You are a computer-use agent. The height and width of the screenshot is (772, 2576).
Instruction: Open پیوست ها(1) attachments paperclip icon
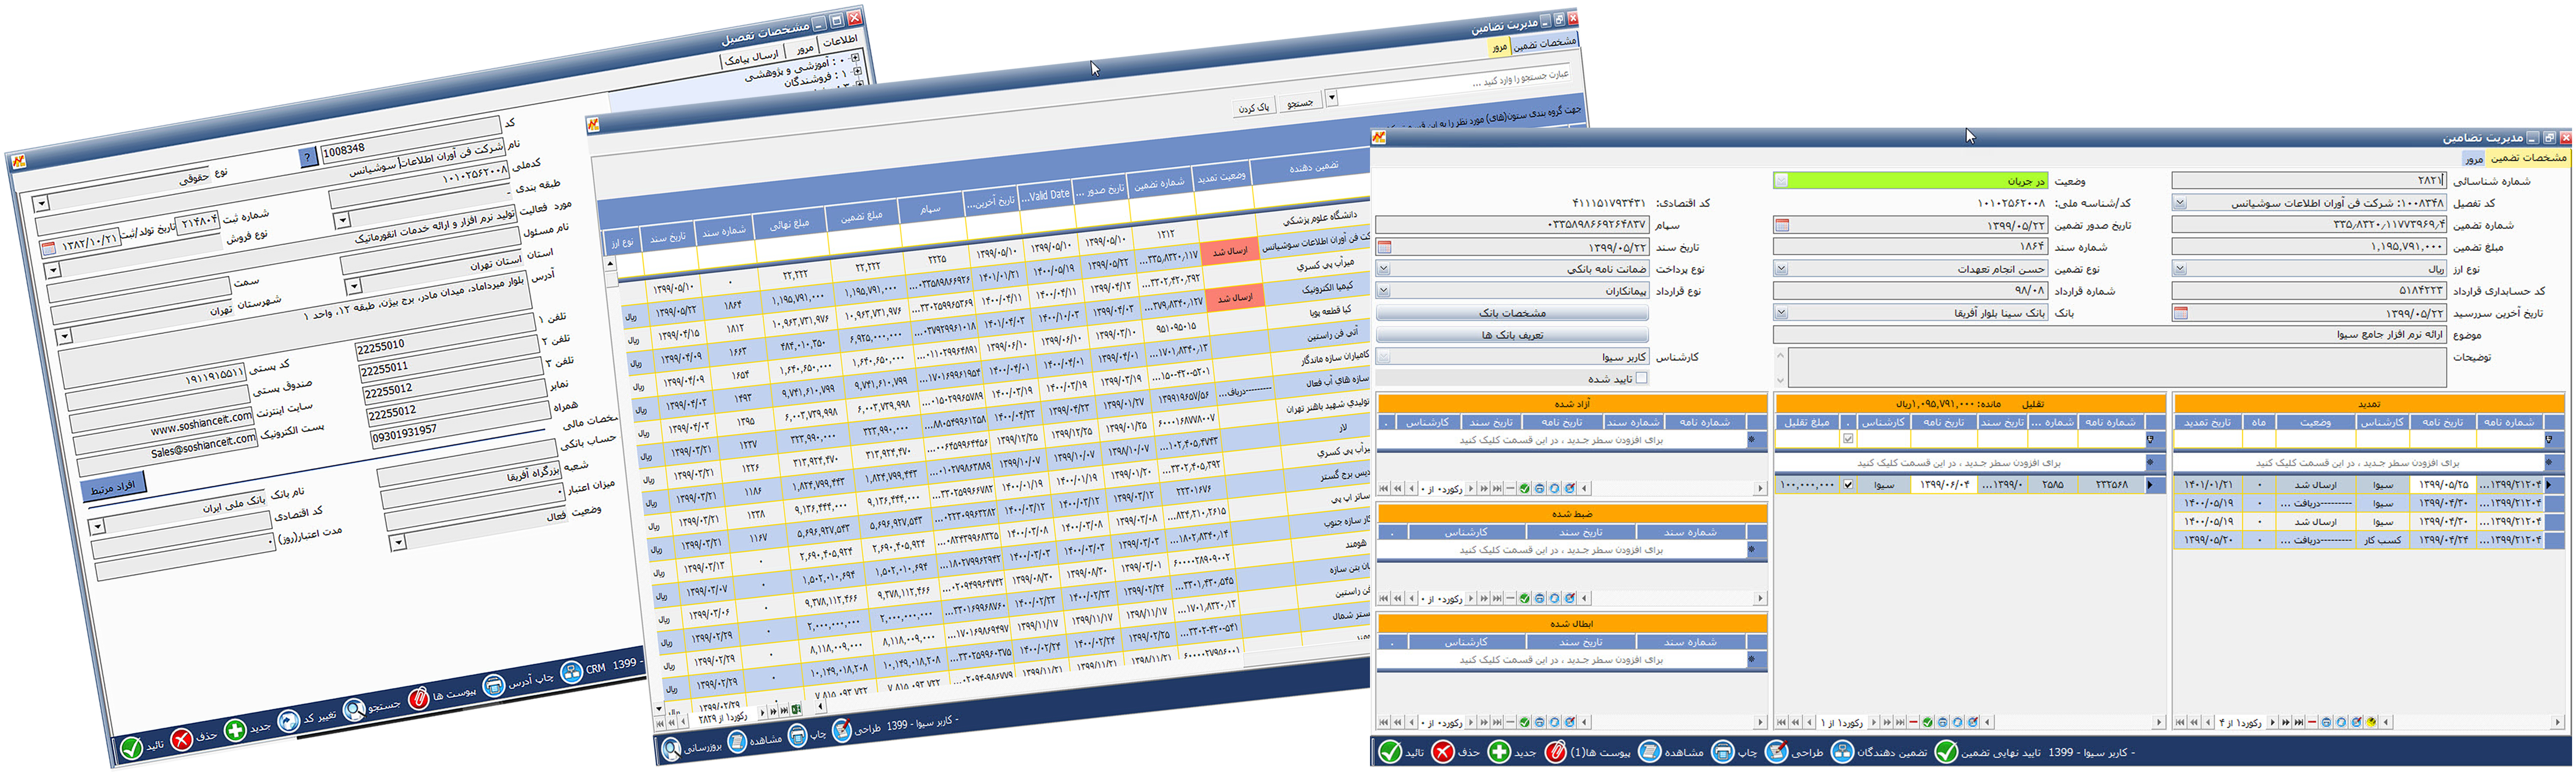1556,752
